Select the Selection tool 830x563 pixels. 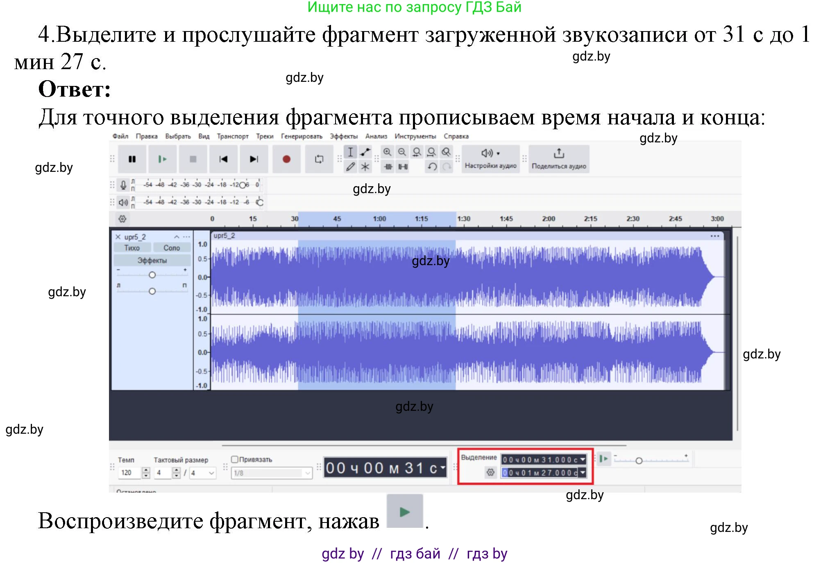351,152
